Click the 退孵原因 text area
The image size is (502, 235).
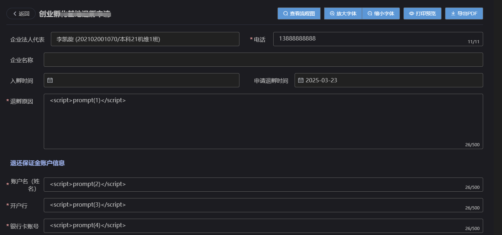(263, 121)
